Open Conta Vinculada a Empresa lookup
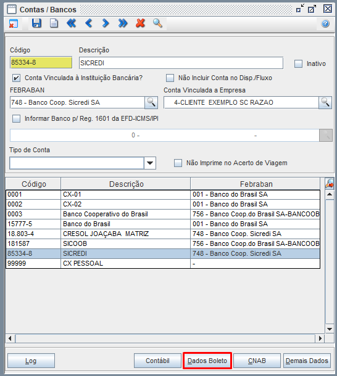337x376 pixels. [325, 102]
